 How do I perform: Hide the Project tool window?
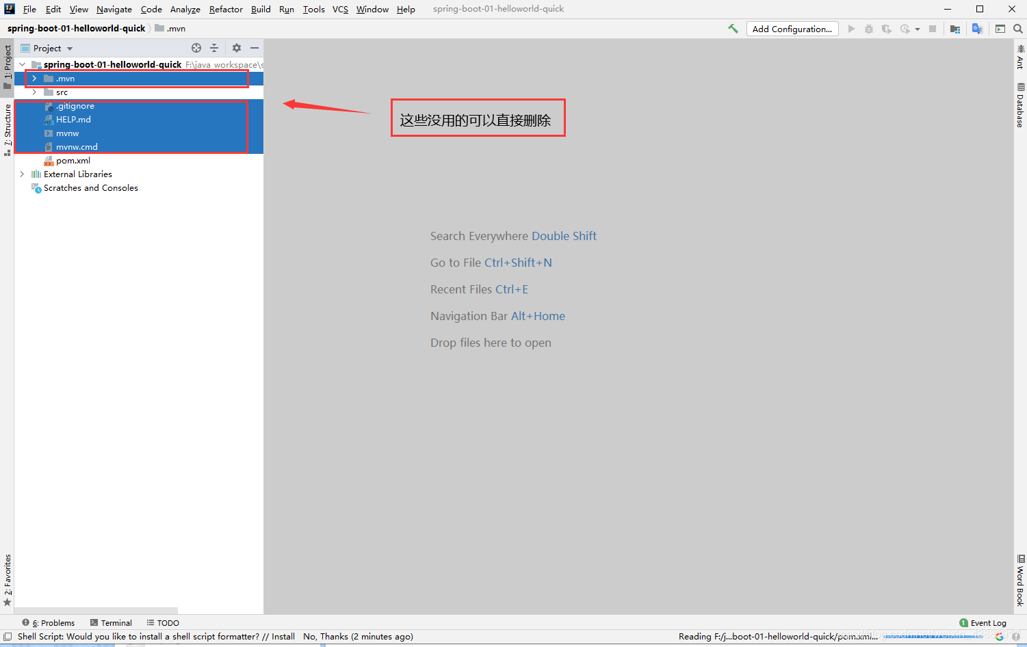[x=255, y=48]
